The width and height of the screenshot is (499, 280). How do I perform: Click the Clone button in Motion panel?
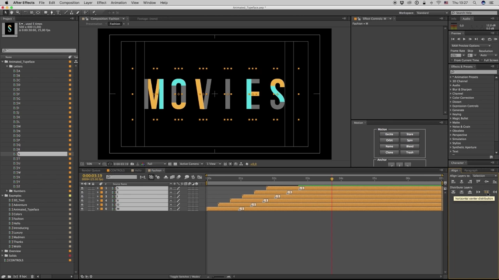coord(389,152)
